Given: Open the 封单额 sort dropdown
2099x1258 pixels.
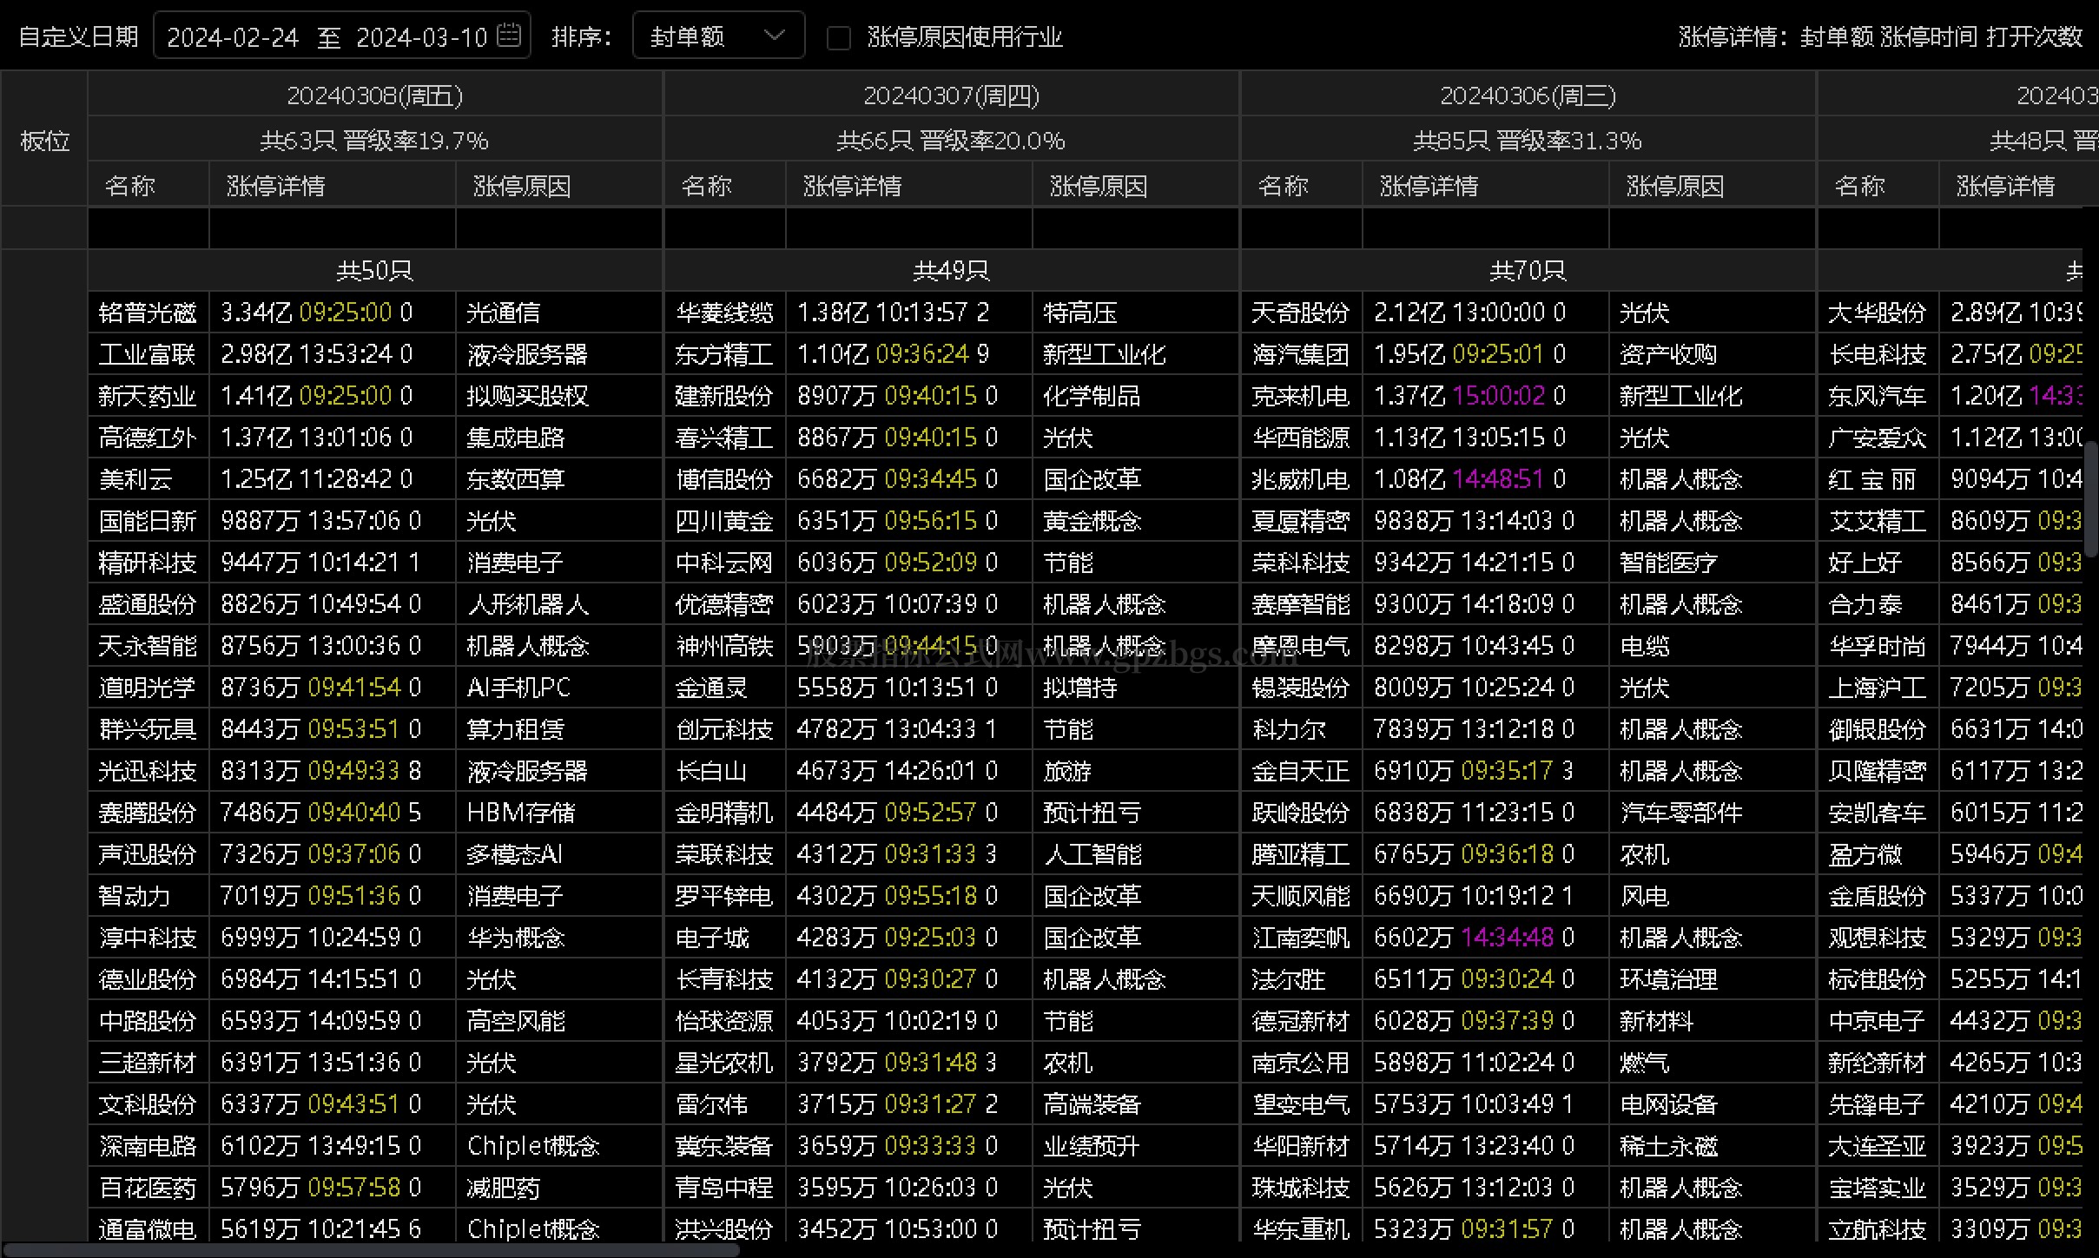Looking at the screenshot, I should [718, 36].
